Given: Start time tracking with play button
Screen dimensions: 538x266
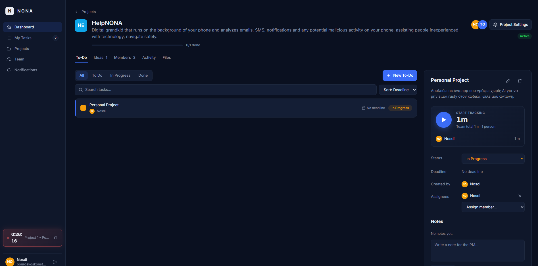Looking at the screenshot, I should [x=444, y=120].
